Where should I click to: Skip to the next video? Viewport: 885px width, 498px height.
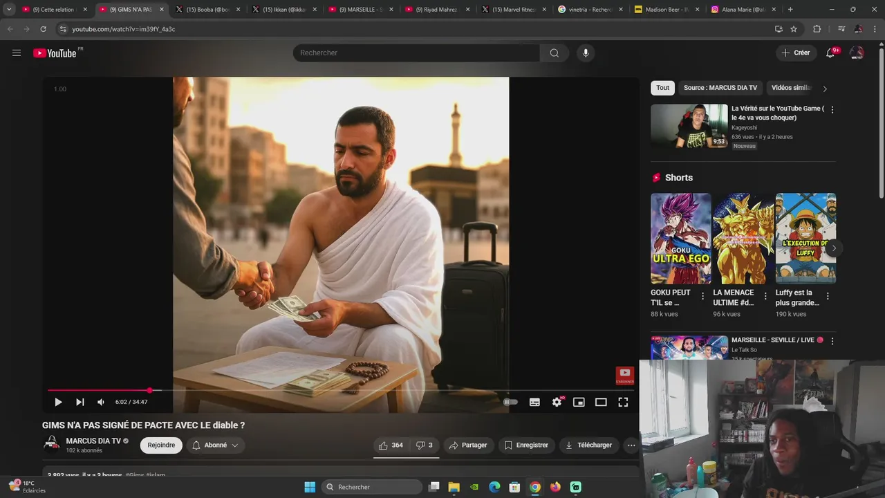pyautogui.click(x=80, y=402)
